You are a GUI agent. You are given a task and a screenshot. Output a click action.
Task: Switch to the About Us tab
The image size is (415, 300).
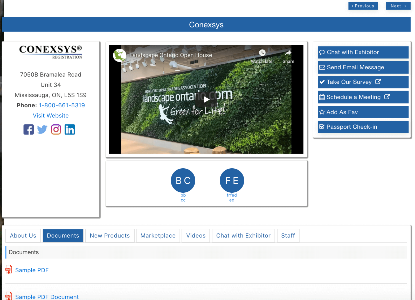click(23, 236)
